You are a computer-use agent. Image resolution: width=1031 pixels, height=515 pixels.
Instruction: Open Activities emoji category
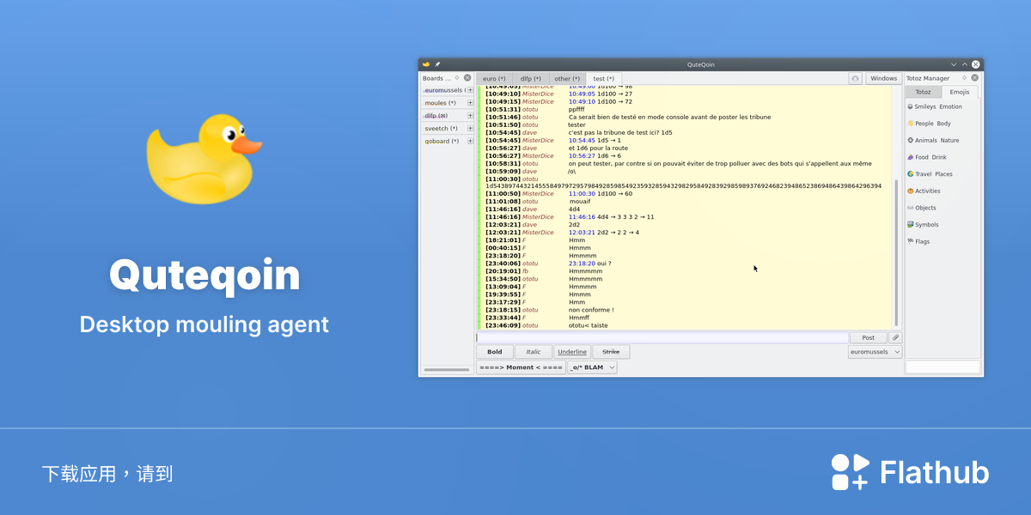click(x=924, y=191)
